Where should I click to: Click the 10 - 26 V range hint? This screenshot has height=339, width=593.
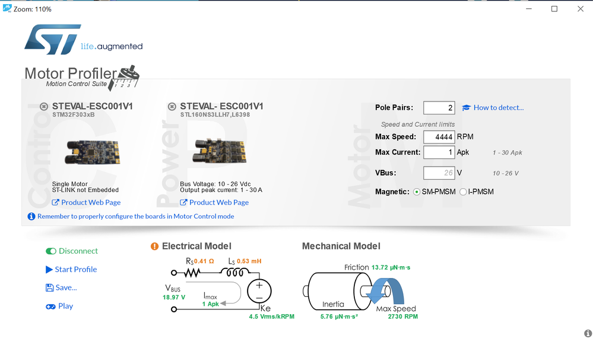(x=505, y=173)
